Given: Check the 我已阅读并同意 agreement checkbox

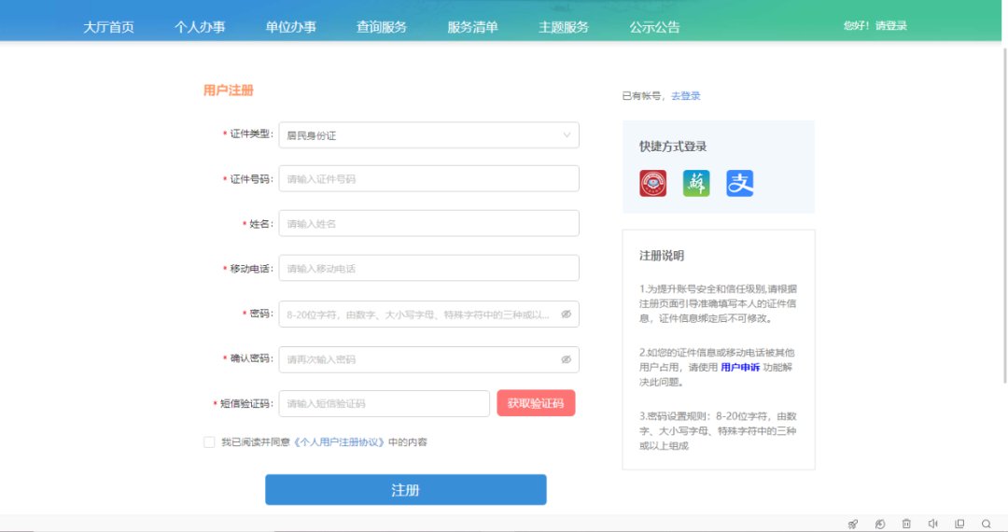Looking at the screenshot, I should pyautogui.click(x=209, y=442).
